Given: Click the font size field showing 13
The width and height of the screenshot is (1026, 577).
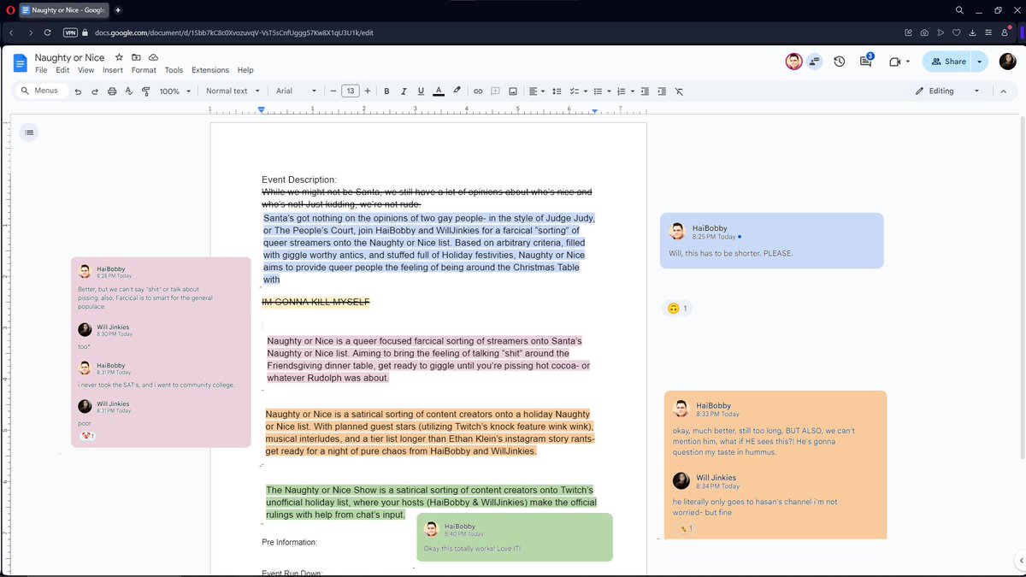Looking at the screenshot, I should tap(350, 91).
